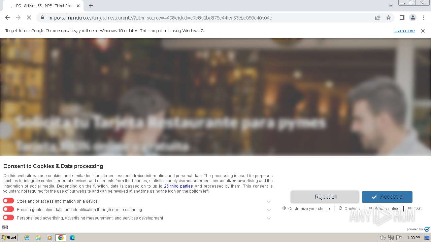The image size is (431, 242).
Task: Open Customize your choice settings
Action: coord(306,209)
